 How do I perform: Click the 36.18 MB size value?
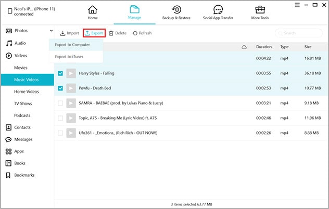313,73
